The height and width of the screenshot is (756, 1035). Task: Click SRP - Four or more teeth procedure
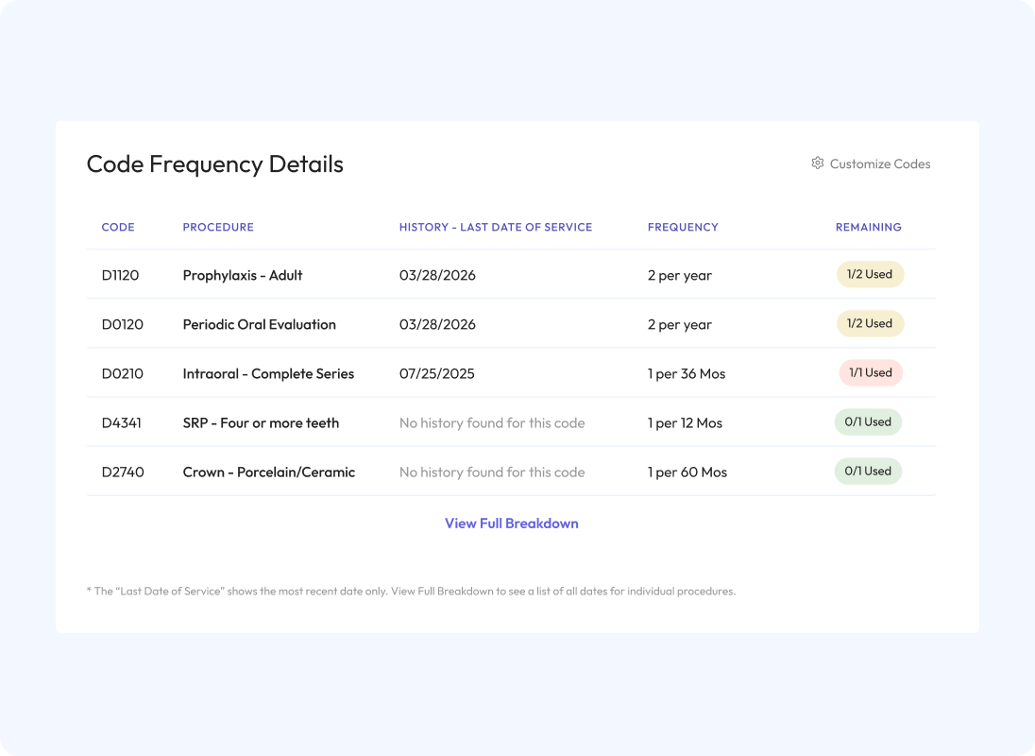(261, 422)
